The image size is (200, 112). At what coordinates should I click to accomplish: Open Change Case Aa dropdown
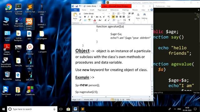click(x=100, y=20)
